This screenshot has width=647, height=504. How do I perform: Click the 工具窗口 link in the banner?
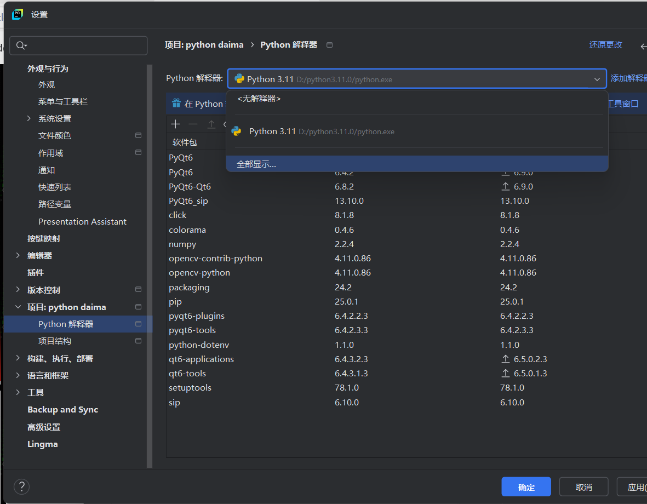(x=623, y=104)
